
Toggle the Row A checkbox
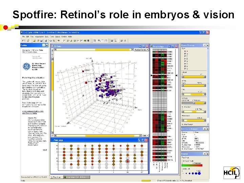(x=185, y=68)
